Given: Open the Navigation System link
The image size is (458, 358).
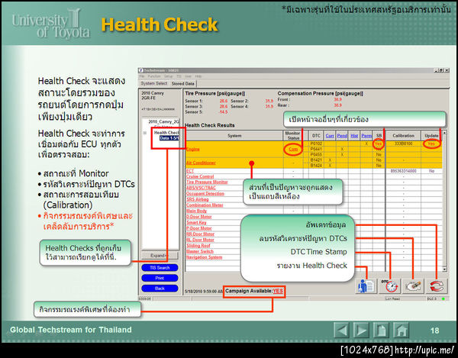Looking at the screenshot, I should (x=204, y=257).
